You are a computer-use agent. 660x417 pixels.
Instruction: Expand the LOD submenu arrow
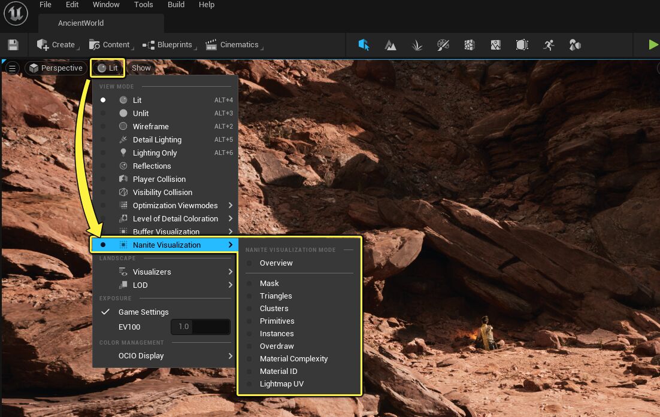click(x=230, y=285)
